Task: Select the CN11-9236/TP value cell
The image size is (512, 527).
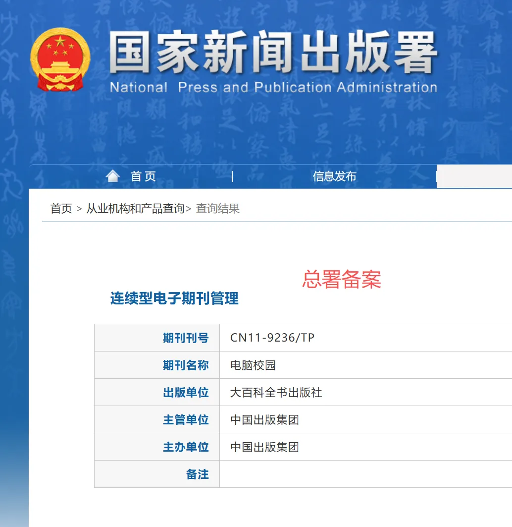Action: click(x=365, y=338)
